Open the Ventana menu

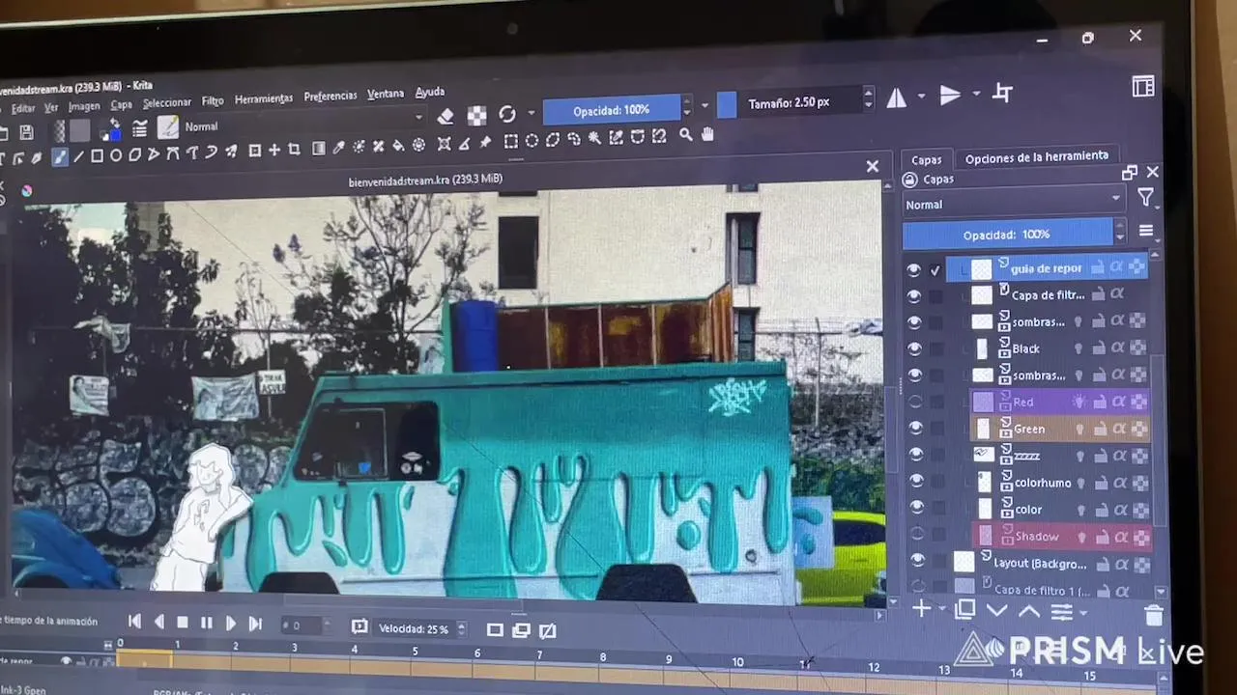coord(386,95)
